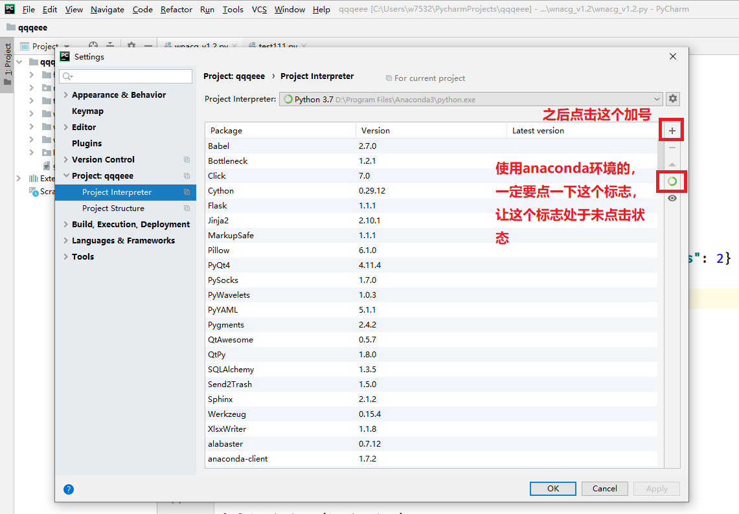Select the Flask package row
The image size is (739, 514).
tap(431, 206)
